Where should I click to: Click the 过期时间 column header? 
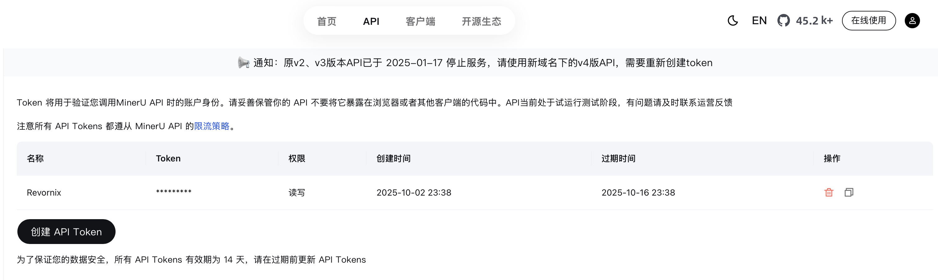pos(618,158)
